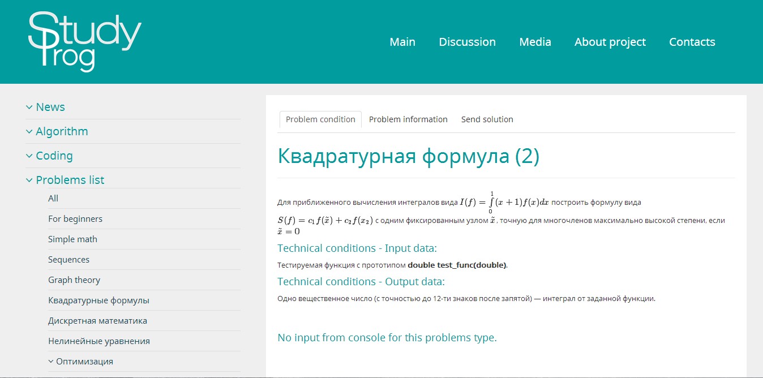Switch to Send solution tab
The image size is (763, 378).
(487, 119)
